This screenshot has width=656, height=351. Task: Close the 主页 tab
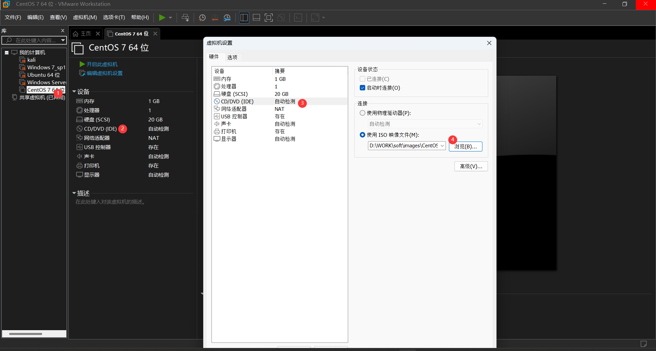coord(98,33)
